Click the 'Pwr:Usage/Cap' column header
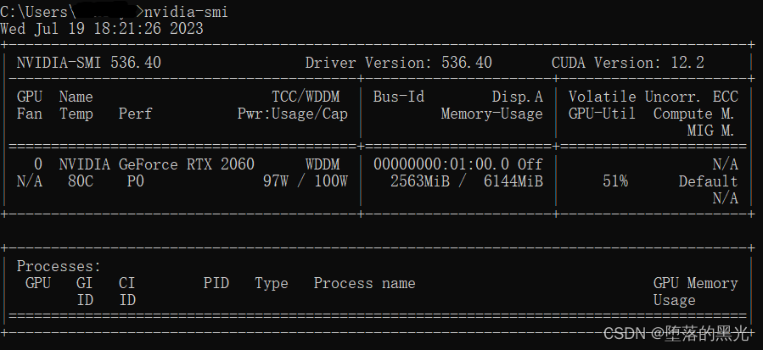The width and height of the screenshot is (763, 350). point(293,114)
